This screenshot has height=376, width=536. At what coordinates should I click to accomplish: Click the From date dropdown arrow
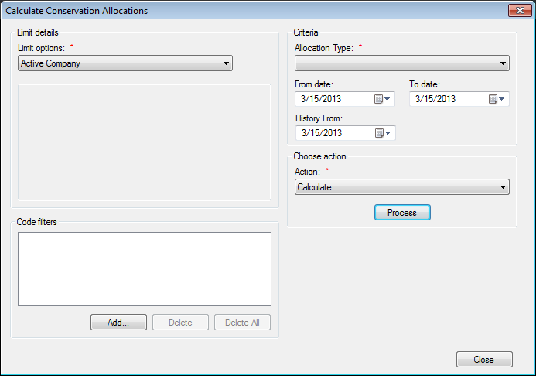(x=387, y=99)
